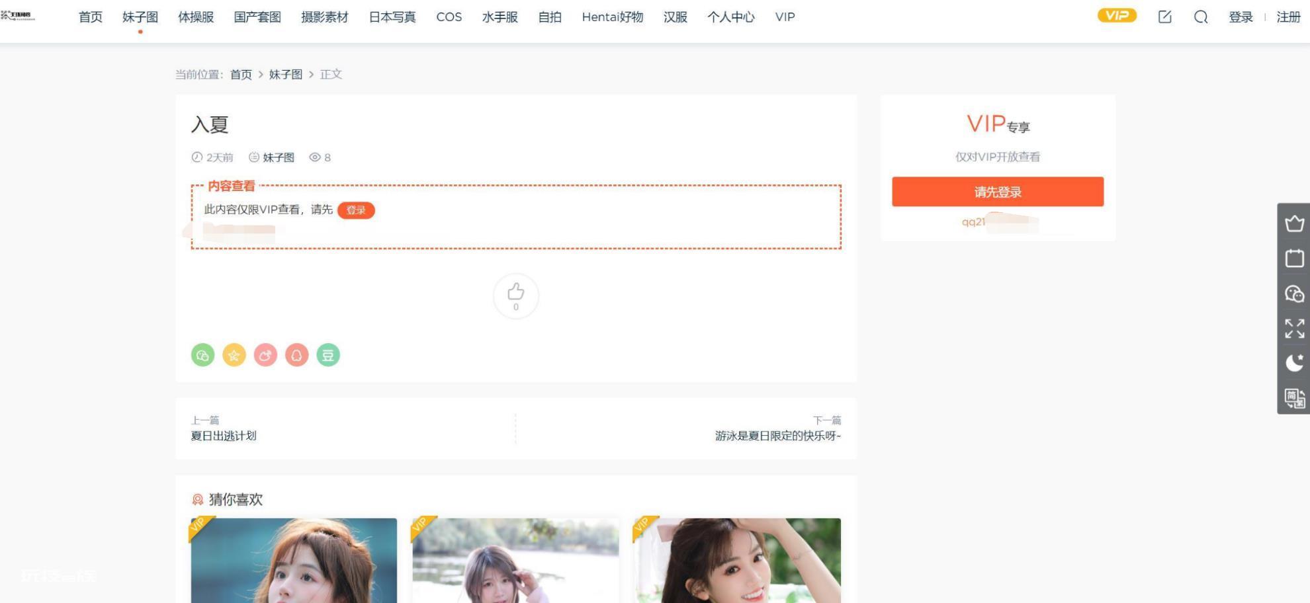Open the yellow VIP badge icon
1310x603 pixels.
pyautogui.click(x=1117, y=16)
